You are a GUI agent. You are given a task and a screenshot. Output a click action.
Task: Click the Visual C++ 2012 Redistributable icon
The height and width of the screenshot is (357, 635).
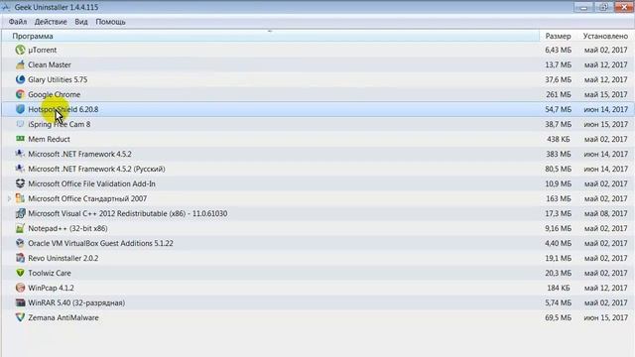click(20, 213)
